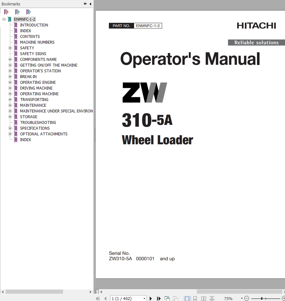Expand the BREAK-IN bookmark
This screenshot has height=301, width=285.
click(x=10, y=76)
